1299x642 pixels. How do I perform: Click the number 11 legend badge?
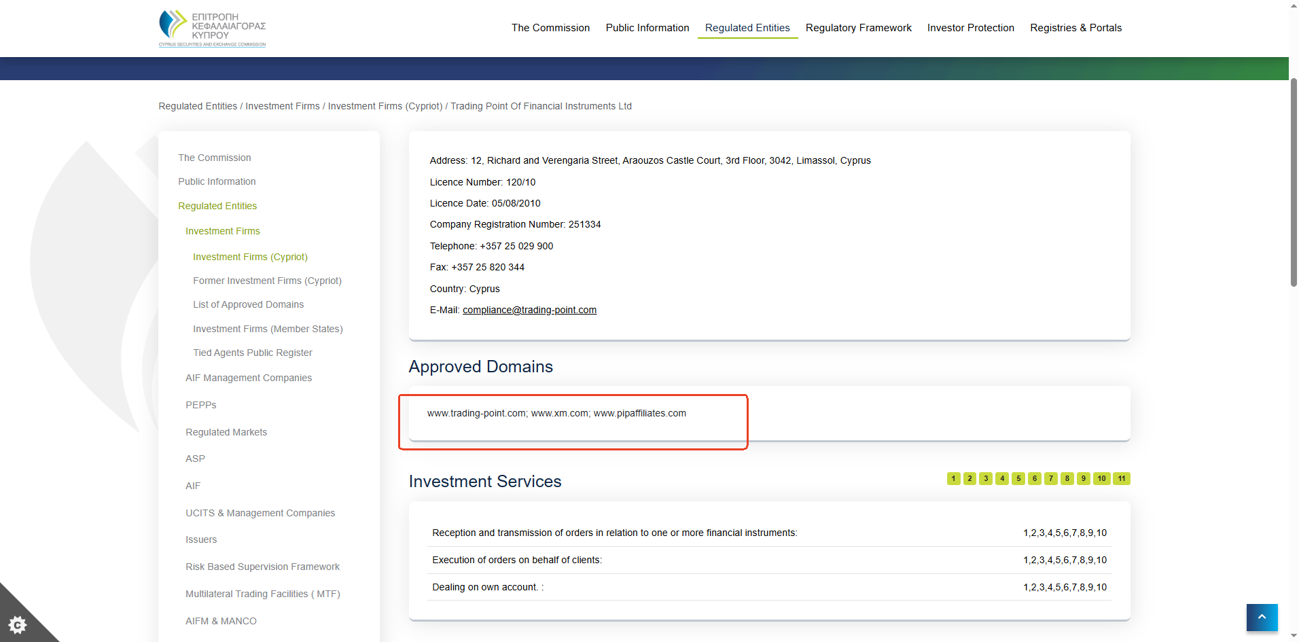tap(1121, 478)
